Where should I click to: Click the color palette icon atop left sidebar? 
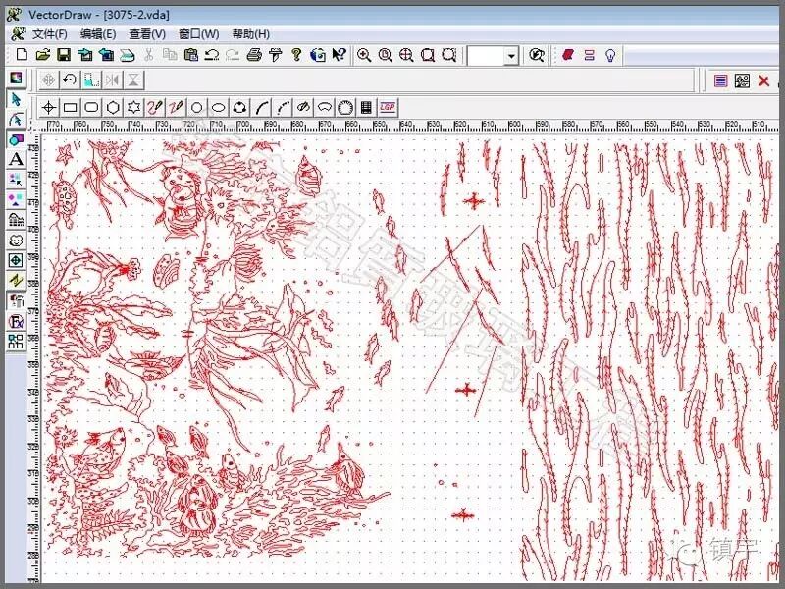(x=16, y=79)
